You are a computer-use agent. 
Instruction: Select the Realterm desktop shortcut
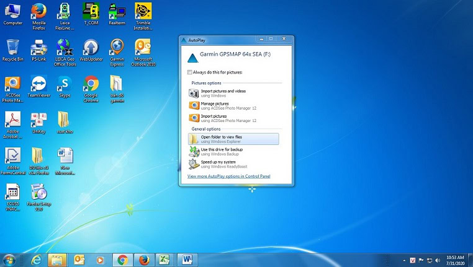(117, 14)
